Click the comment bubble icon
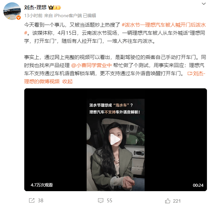 [101, 200]
